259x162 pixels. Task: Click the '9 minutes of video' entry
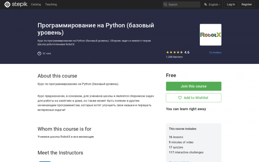click(181, 142)
